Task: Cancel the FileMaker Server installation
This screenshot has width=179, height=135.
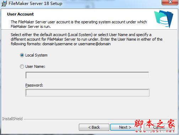Action: coord(159,127)
